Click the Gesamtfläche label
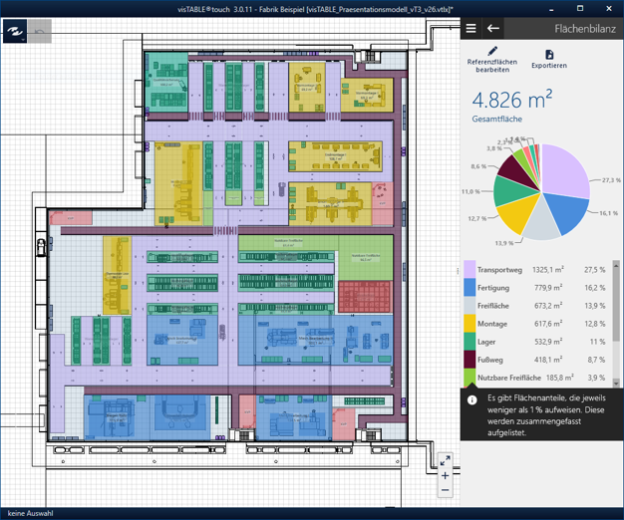The width and height of the screenshot is (624, 520). tap(497, 119)
